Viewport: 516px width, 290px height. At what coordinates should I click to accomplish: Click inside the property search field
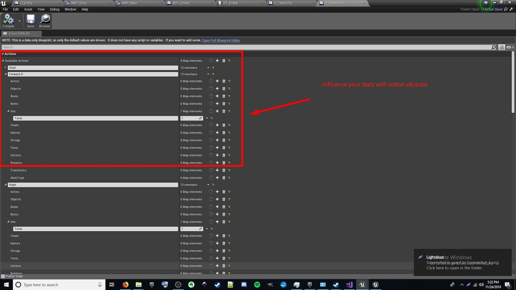click(x=129, y=47)
